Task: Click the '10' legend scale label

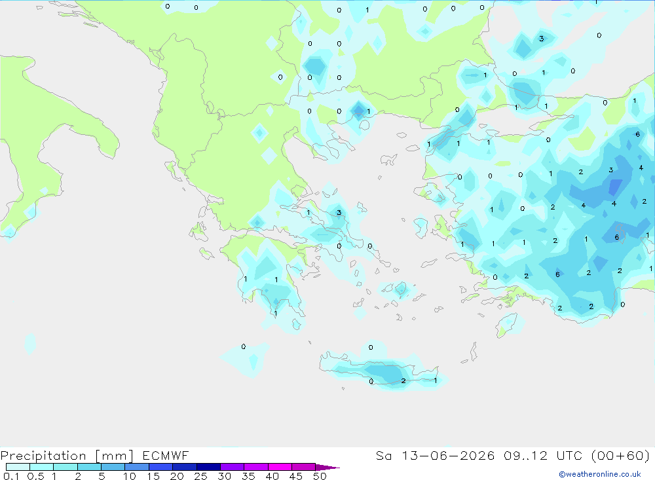Action: click(130, 476)
